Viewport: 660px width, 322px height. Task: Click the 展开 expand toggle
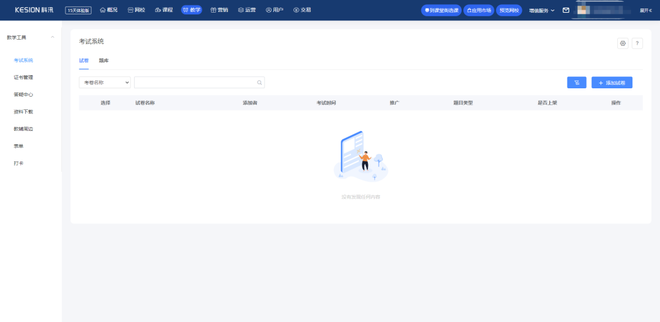(646, 11)
